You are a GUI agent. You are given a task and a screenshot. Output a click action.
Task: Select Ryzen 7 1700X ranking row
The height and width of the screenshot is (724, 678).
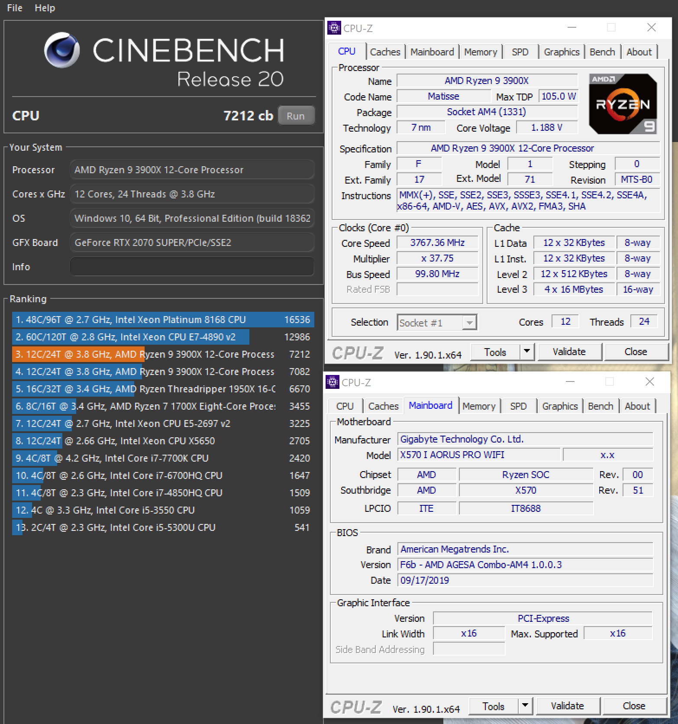(163, 406)
